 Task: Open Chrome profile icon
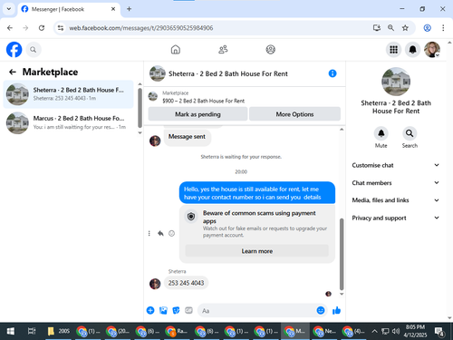click(427, 28)
